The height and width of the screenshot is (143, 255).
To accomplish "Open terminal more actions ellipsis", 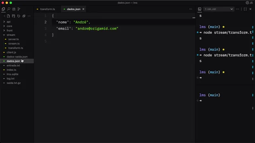I will coord(237,9).
